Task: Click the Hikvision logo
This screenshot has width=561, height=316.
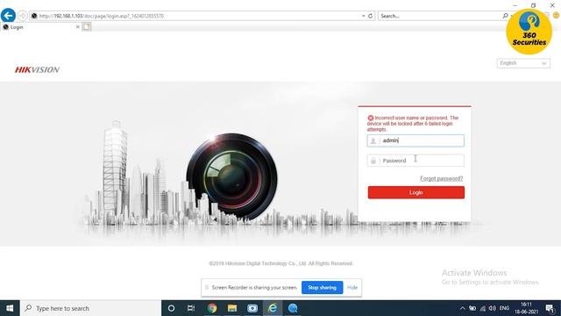Action: coord(37,69)
